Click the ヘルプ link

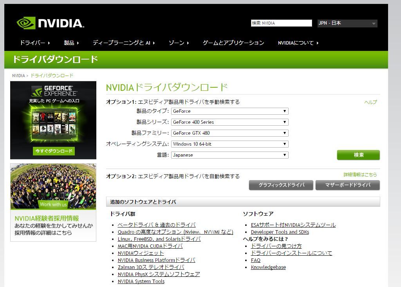[370, 102]
